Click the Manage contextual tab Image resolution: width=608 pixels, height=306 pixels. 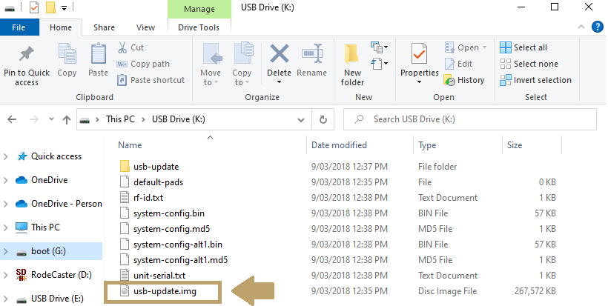(x=199, y=9)
